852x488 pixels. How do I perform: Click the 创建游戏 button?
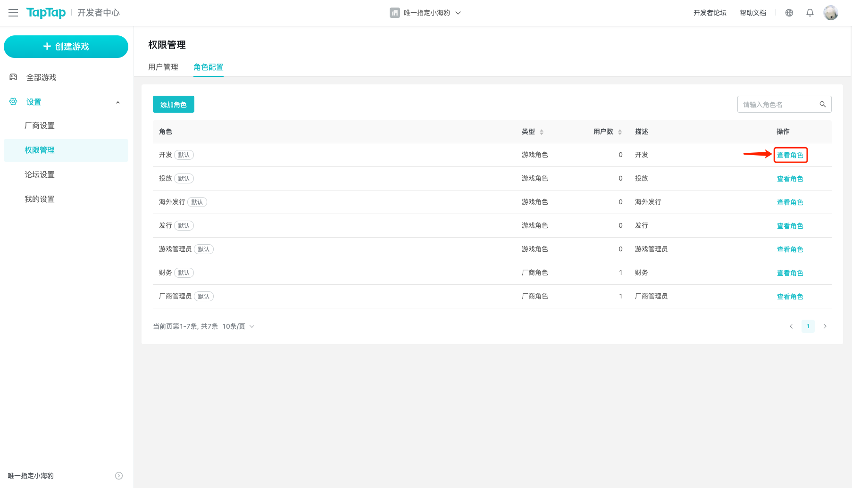point(66,46)
